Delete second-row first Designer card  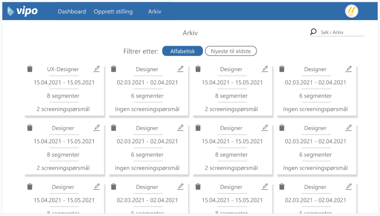pyautogui.click(x=30, y=128)
